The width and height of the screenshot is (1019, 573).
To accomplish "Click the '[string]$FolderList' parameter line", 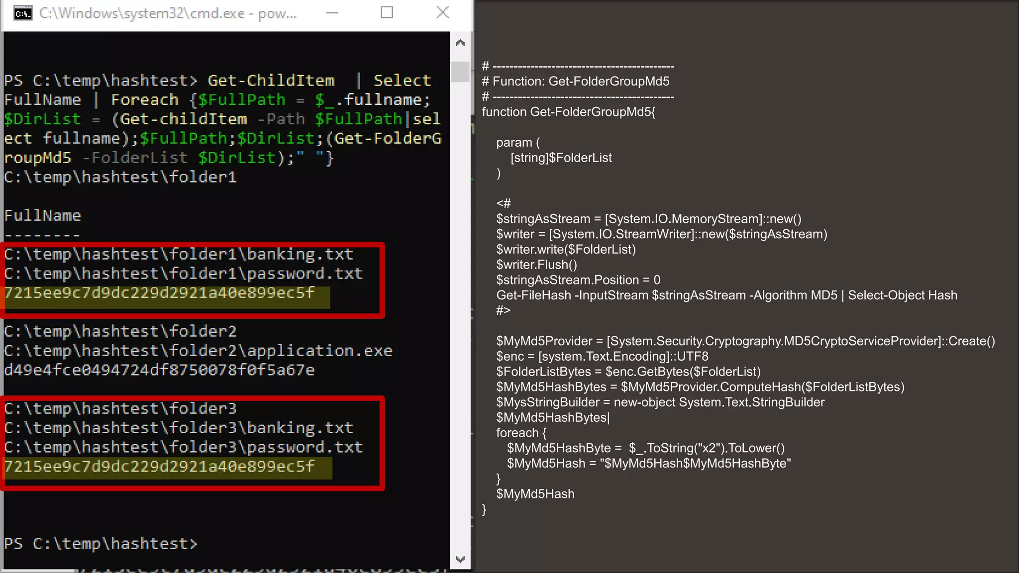I will (x=561, y=158).
